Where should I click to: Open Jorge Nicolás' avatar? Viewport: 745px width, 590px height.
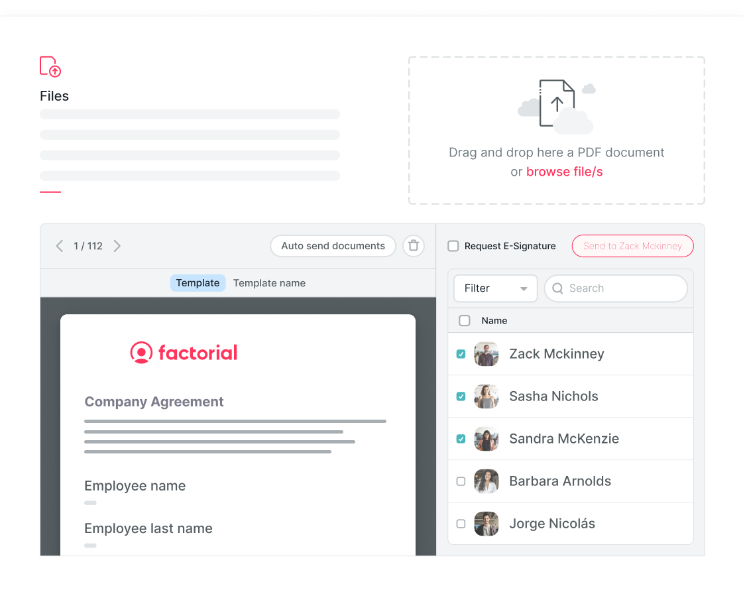(x=486, y=524)
